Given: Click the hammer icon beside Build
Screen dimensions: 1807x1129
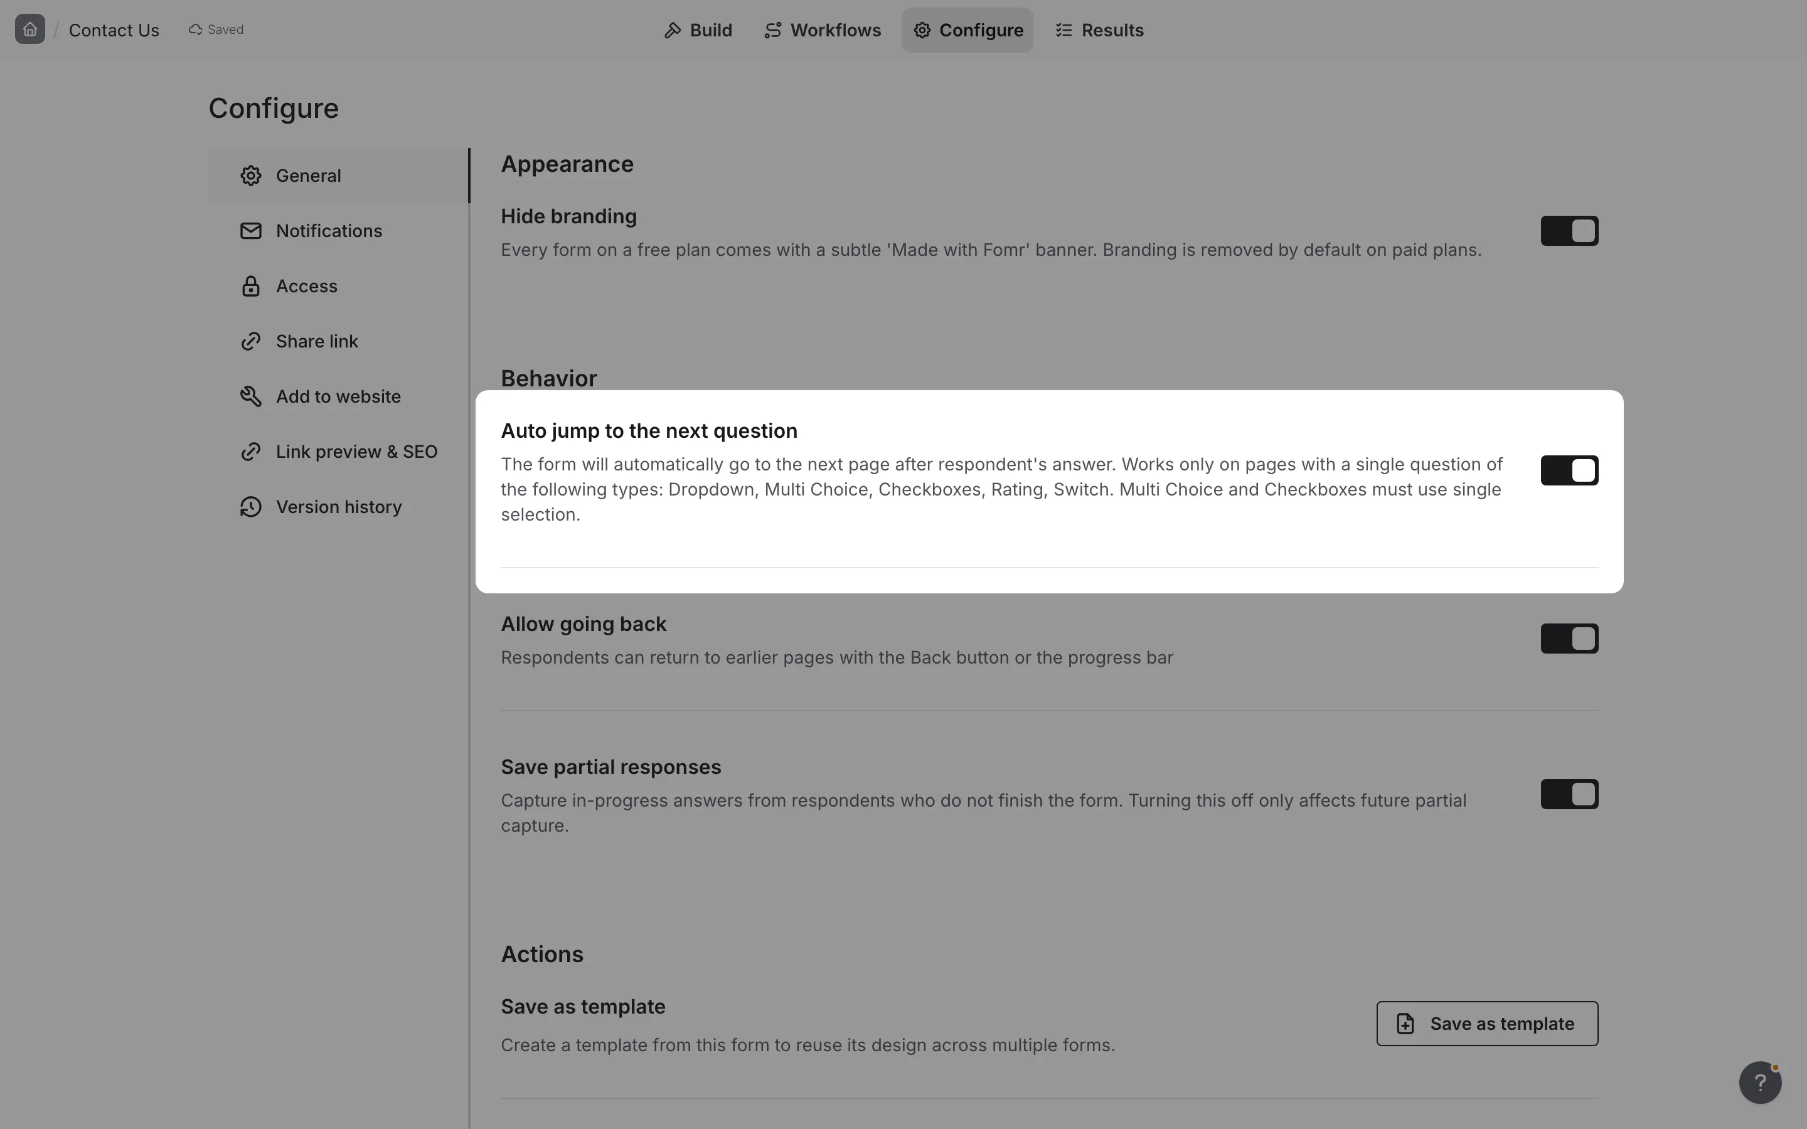Looking at the screenshot, I should point(672,30).
